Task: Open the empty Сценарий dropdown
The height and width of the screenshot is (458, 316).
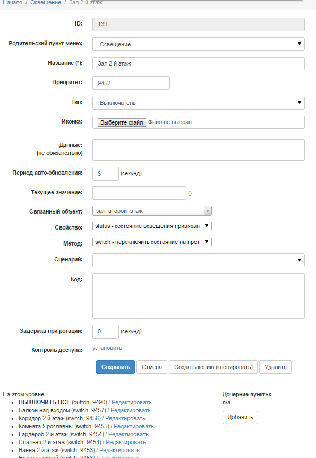Action: pyautogui.click(x=198, y=260)
